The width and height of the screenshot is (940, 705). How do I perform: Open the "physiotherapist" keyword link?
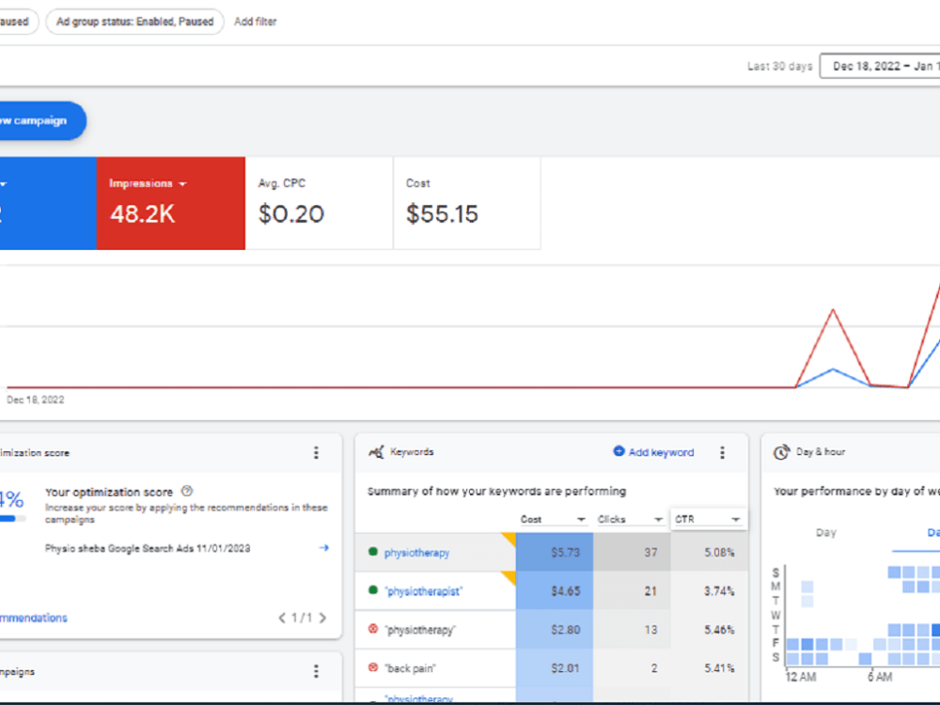(x=424, y=591)
